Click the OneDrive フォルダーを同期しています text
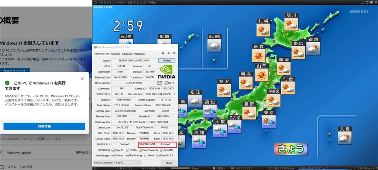This screenshot has width=378, height=170. (x=34, y=139)
